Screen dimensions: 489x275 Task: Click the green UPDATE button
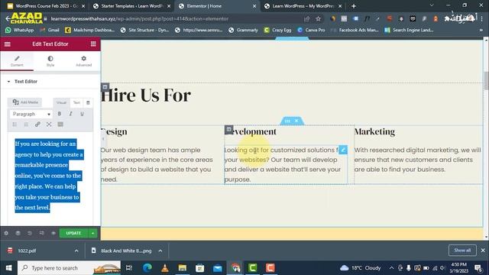coord(73,233)
